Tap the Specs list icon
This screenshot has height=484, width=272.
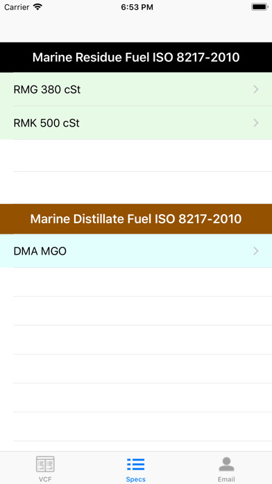coord(135,464)
